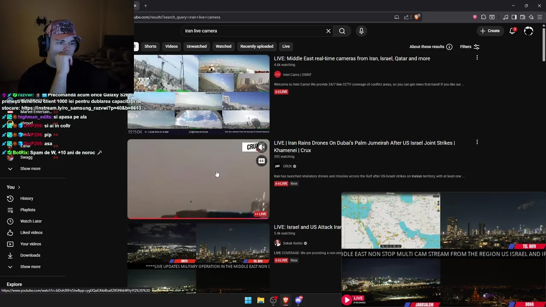Click the About these results text
The height and width of the screenshot is (307, 546).
(x=427, y=46)
